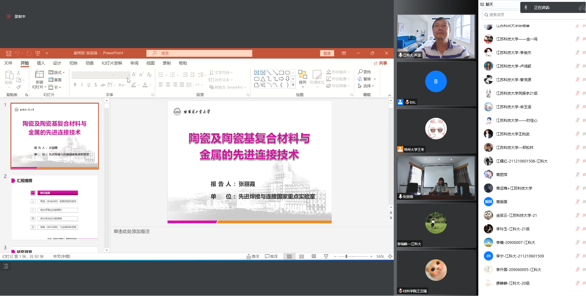Fit slide to current window icon
This screenshot has width=586, height=296.
pyautogui.click(x=390, y=257)
